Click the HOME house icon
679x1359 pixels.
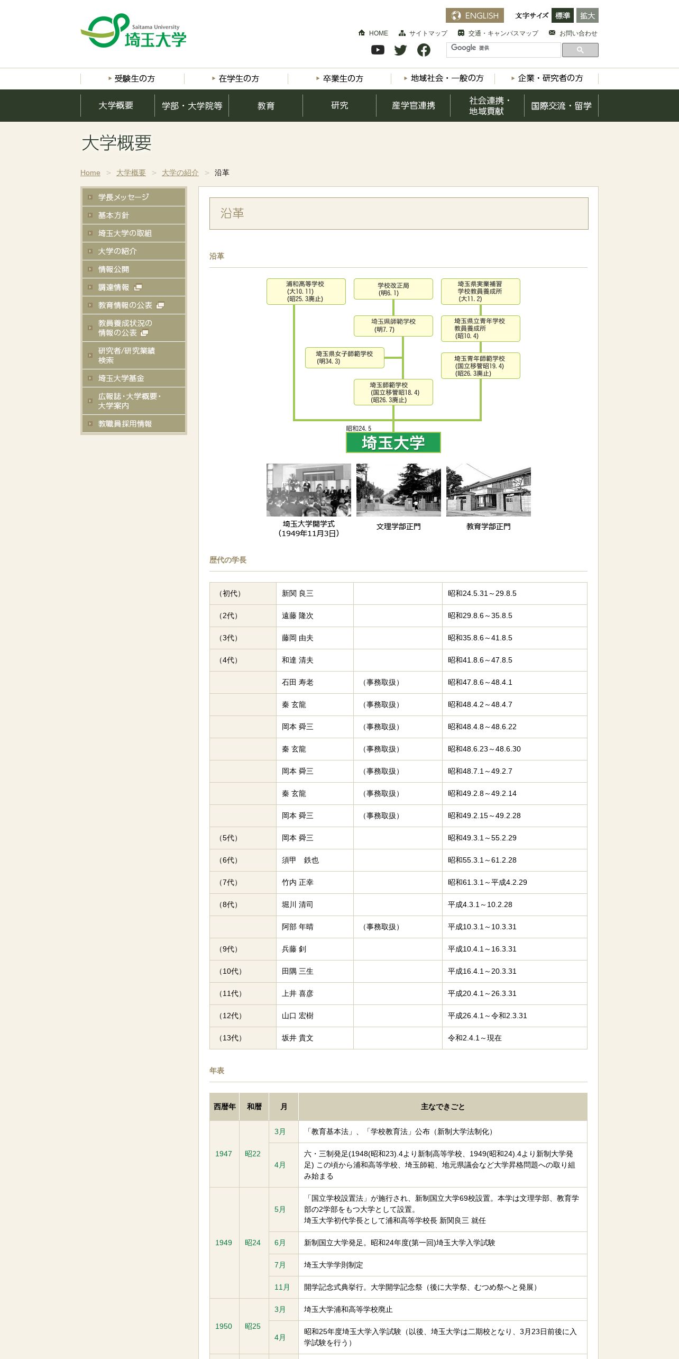point(362,33)
